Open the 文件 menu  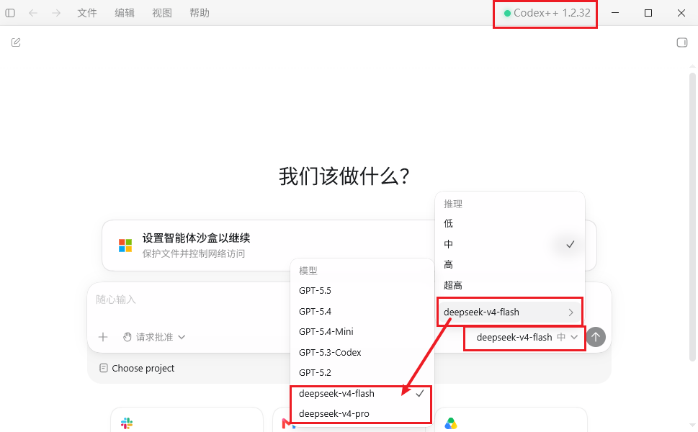click(87, 13)
